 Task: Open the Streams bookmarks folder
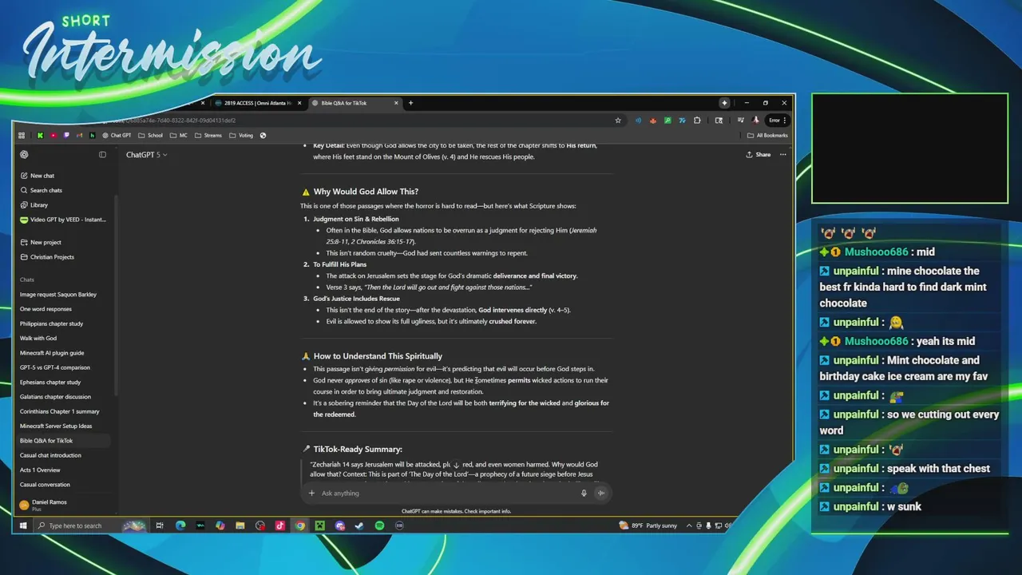pyautogui.click(x=208, y=136)
